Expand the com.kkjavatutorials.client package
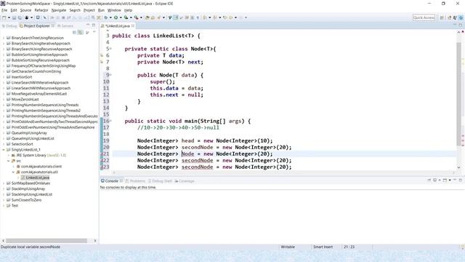The height and width of the screenshot is (262, 465). 13,167
